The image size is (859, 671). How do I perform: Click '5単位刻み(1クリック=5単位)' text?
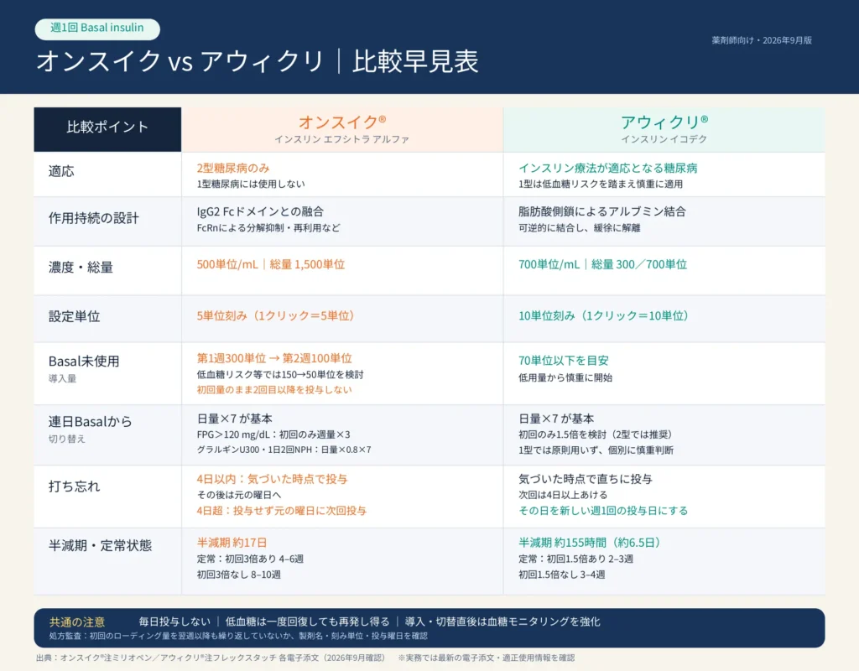pyautogui.click(x=275, y=316)
